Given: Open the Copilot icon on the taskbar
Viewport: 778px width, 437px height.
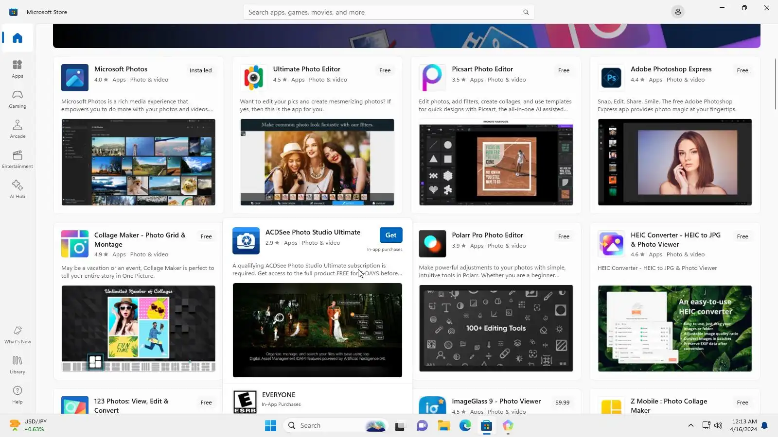Looking at the screenshot, I should (x=508, y=426).
